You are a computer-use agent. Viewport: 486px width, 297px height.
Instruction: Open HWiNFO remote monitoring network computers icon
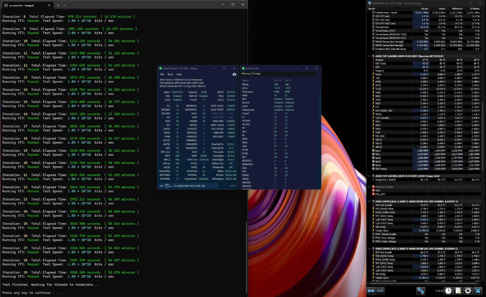420,291
